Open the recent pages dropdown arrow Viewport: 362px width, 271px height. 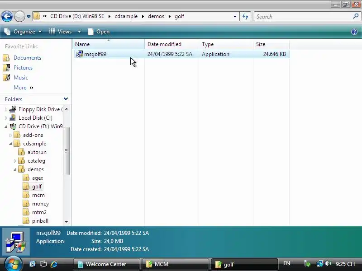(x=29, y=17)
